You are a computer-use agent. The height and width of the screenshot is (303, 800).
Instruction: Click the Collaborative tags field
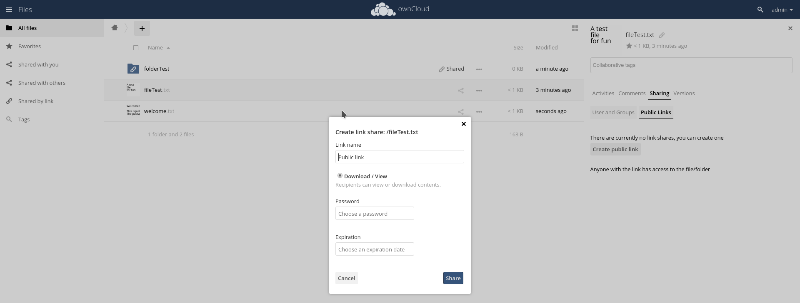pyautogui.click(x=691, y=65)
